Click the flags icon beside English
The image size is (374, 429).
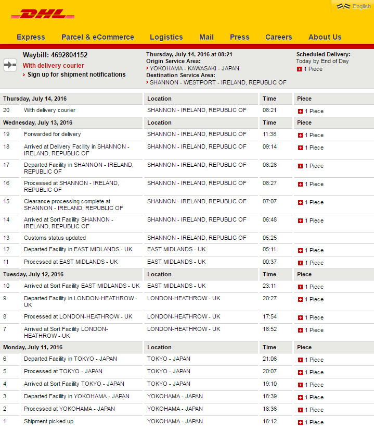[x=343, y=6]
